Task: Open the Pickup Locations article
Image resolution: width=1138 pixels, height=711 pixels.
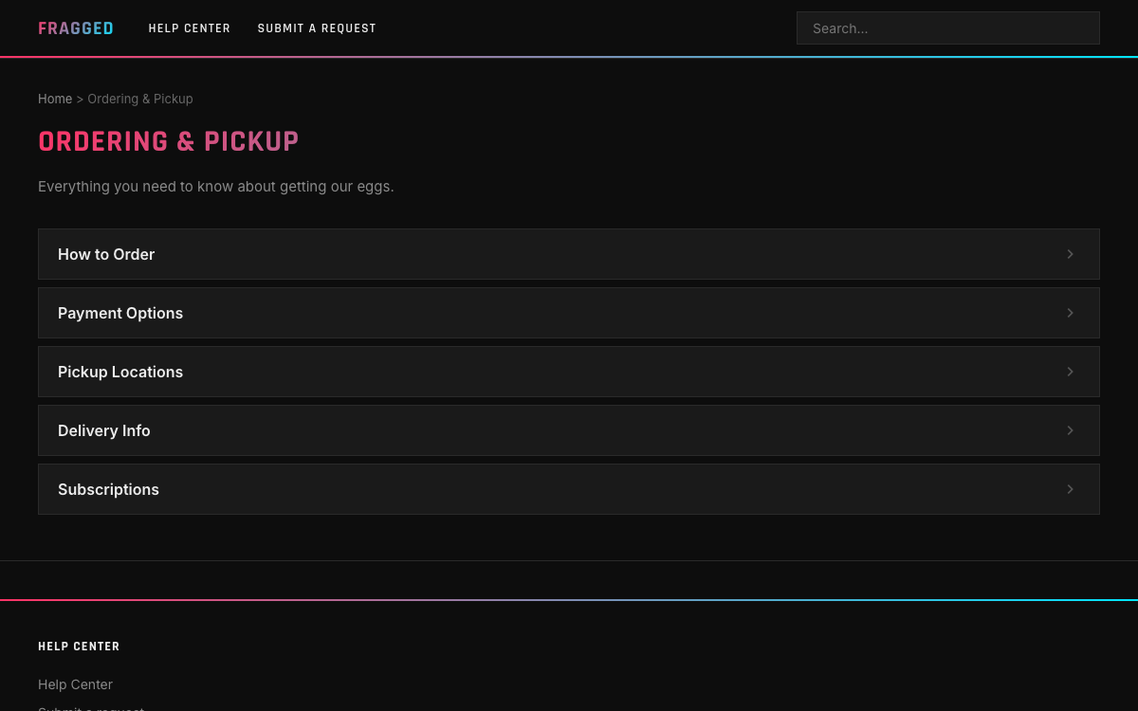Action: 569,372
